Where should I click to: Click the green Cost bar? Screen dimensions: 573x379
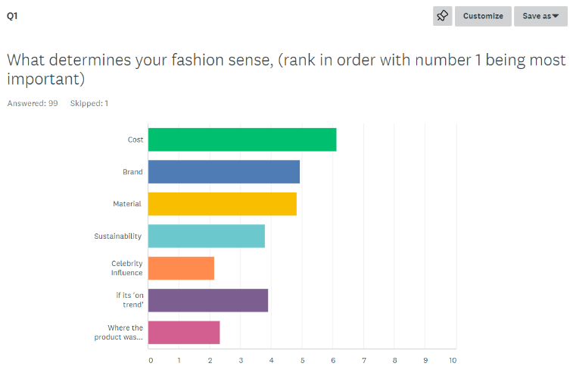tap(242, 139)
